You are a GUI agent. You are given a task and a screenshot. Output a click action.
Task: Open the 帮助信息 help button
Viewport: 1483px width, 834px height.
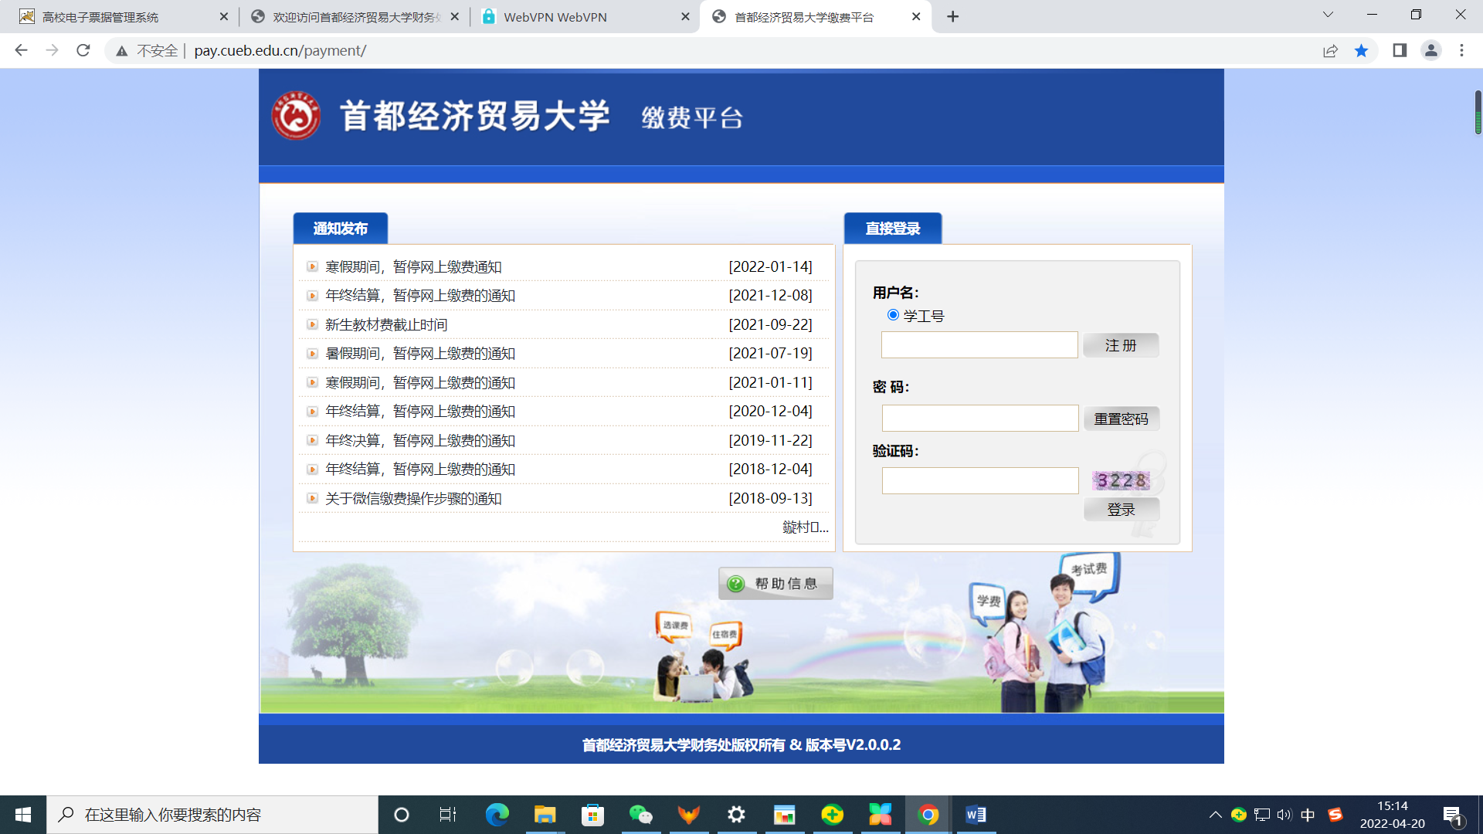point(775,584)
